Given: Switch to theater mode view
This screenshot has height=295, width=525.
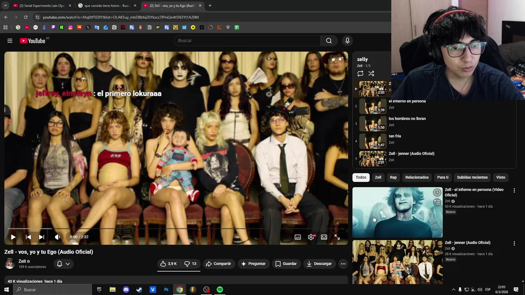Looking at the screenshot, I should pyautogui.click(x=324, y=237).
